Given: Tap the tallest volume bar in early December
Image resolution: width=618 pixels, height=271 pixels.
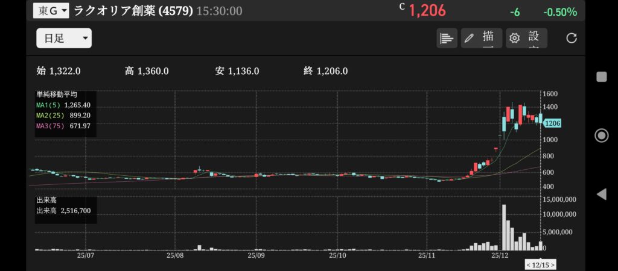Looking at the screenshot, I should (504, 228).
